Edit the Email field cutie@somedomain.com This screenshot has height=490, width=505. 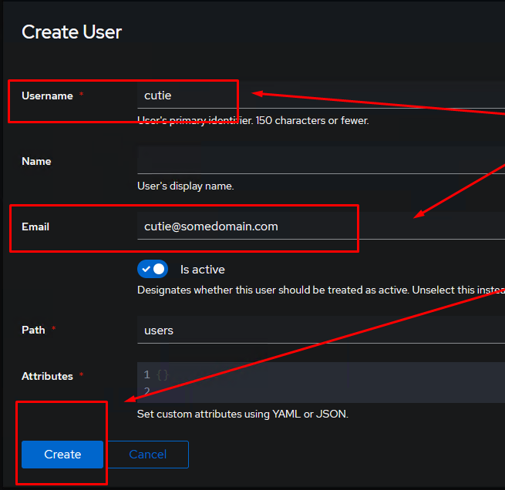[321, 227]
